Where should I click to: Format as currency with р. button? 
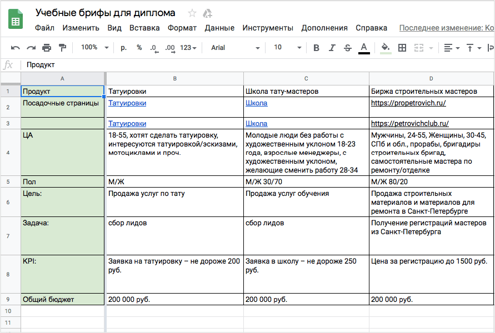point(123,48)
